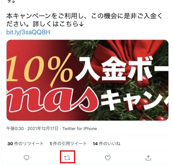Viewport: 173px width, 165px height.
Task: Retweet using the red-boxed retweet icon
Action: [x=67, y=158]
